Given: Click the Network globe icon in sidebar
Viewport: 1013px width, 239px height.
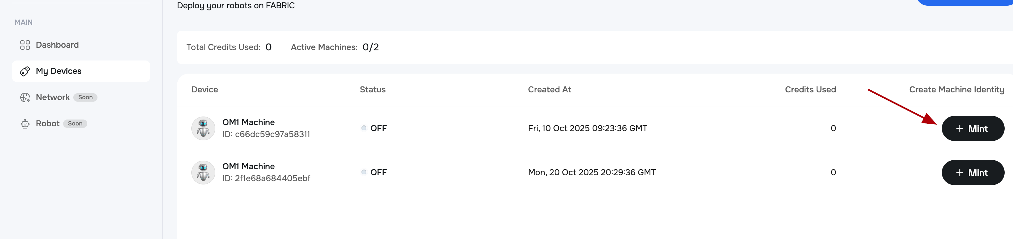Looking at the screenshot, I should click(25, 97).
